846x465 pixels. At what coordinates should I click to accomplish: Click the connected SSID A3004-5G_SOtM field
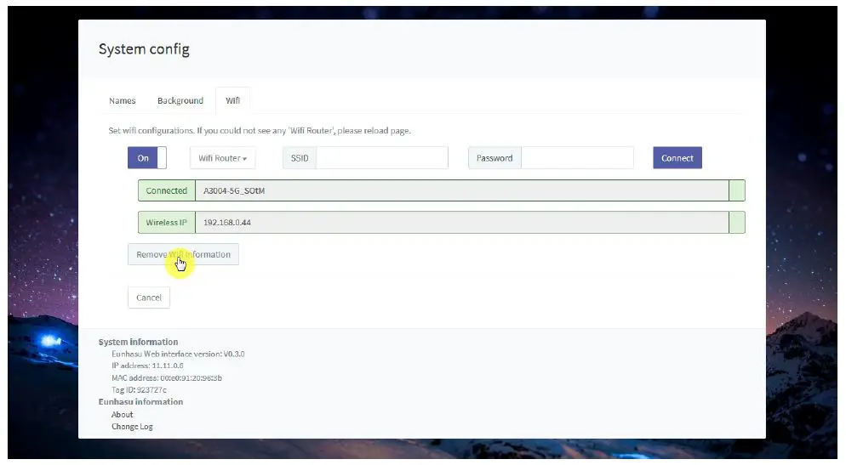[x=462, y=190]
